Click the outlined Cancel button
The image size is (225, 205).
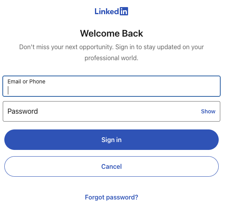[112, 166]
